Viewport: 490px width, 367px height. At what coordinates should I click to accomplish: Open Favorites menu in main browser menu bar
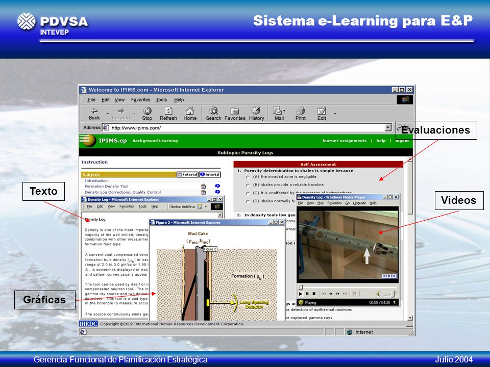tap(141, 100)
